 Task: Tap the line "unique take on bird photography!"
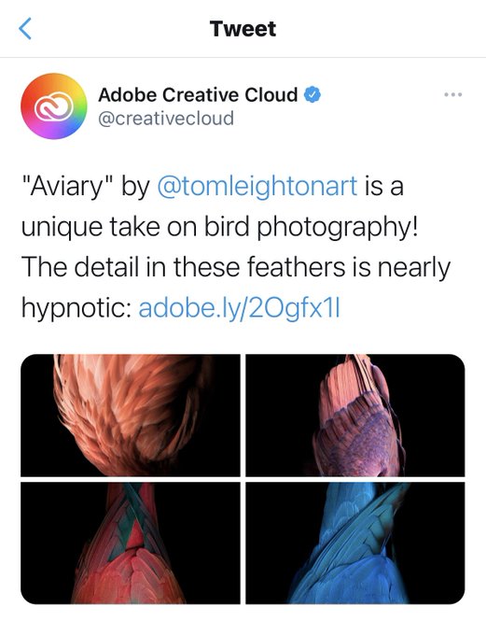point(219,227)
